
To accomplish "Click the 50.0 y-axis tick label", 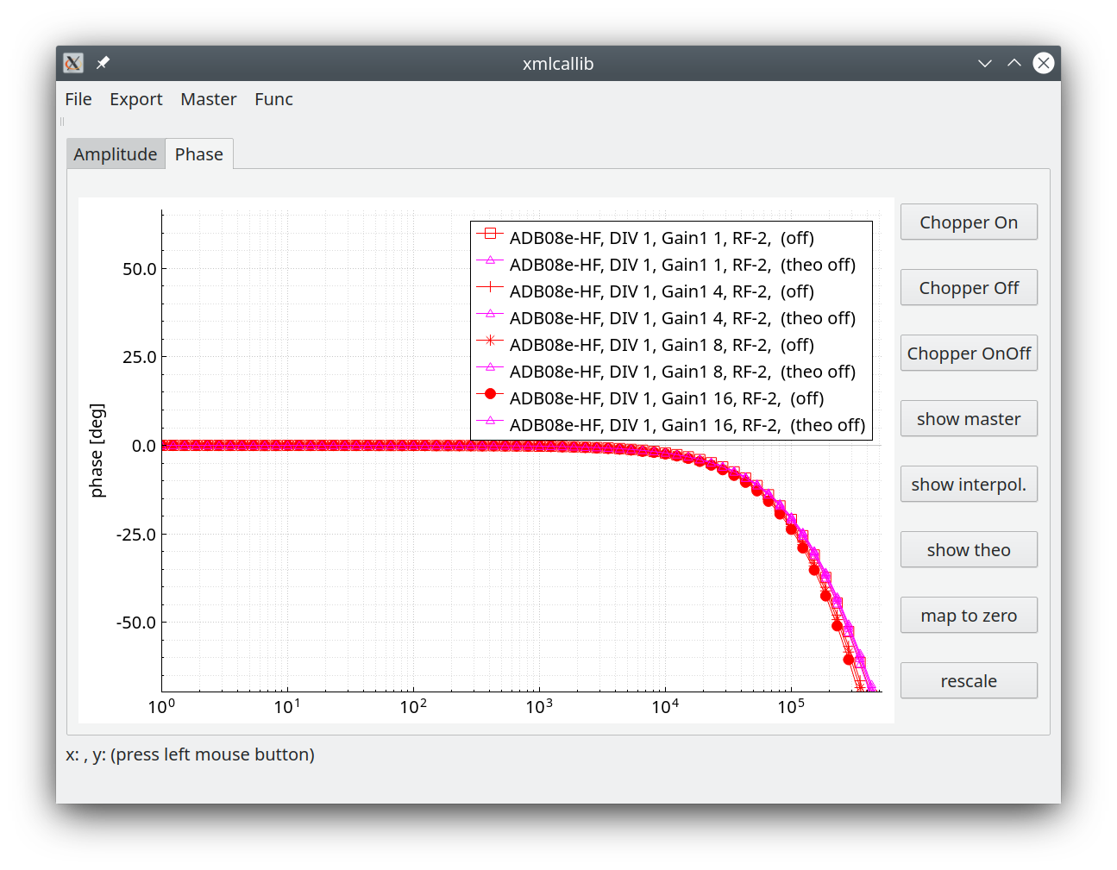I will (139, 269).
